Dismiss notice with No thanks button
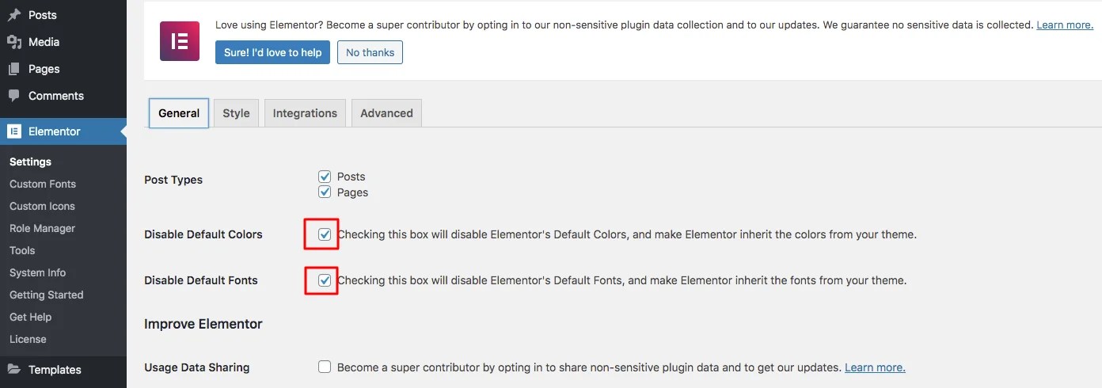 [370, 52]
